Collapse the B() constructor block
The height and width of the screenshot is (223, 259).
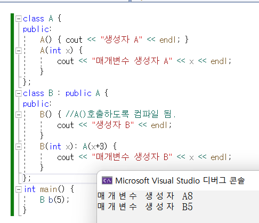click(x=19, y=115)
